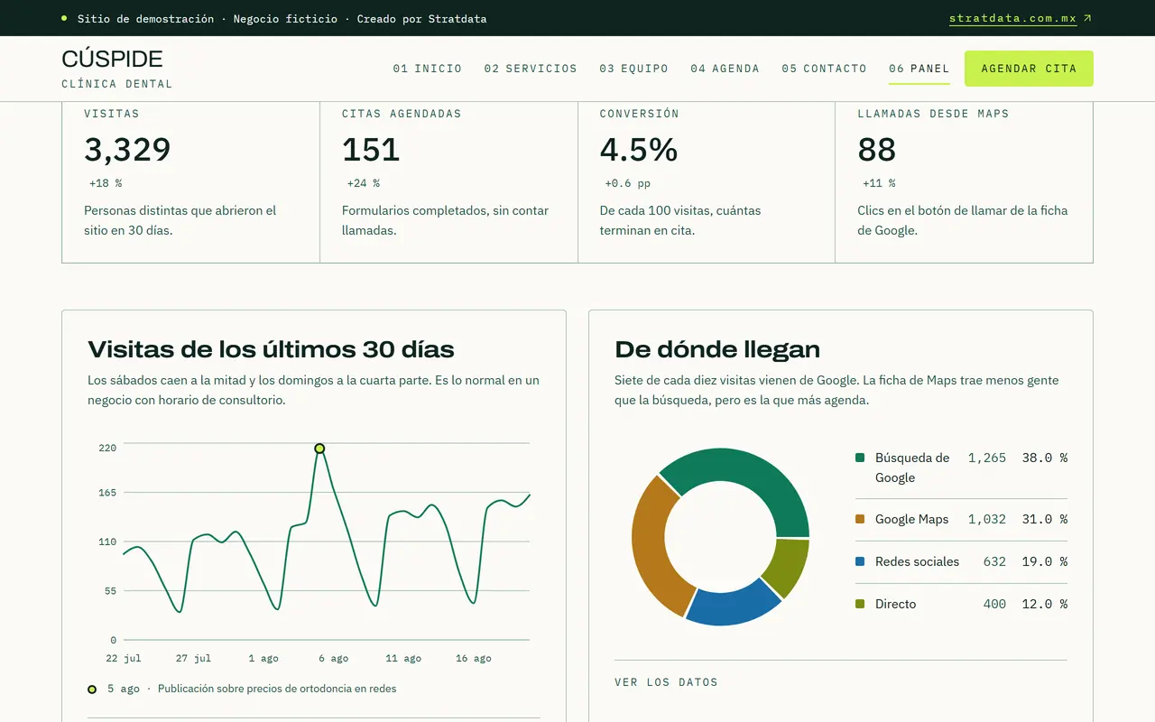Screen dimensions: 1155x722
Task: Click the highlighted 5 ago peak marker on chart
Action: (x=319, y=449)
